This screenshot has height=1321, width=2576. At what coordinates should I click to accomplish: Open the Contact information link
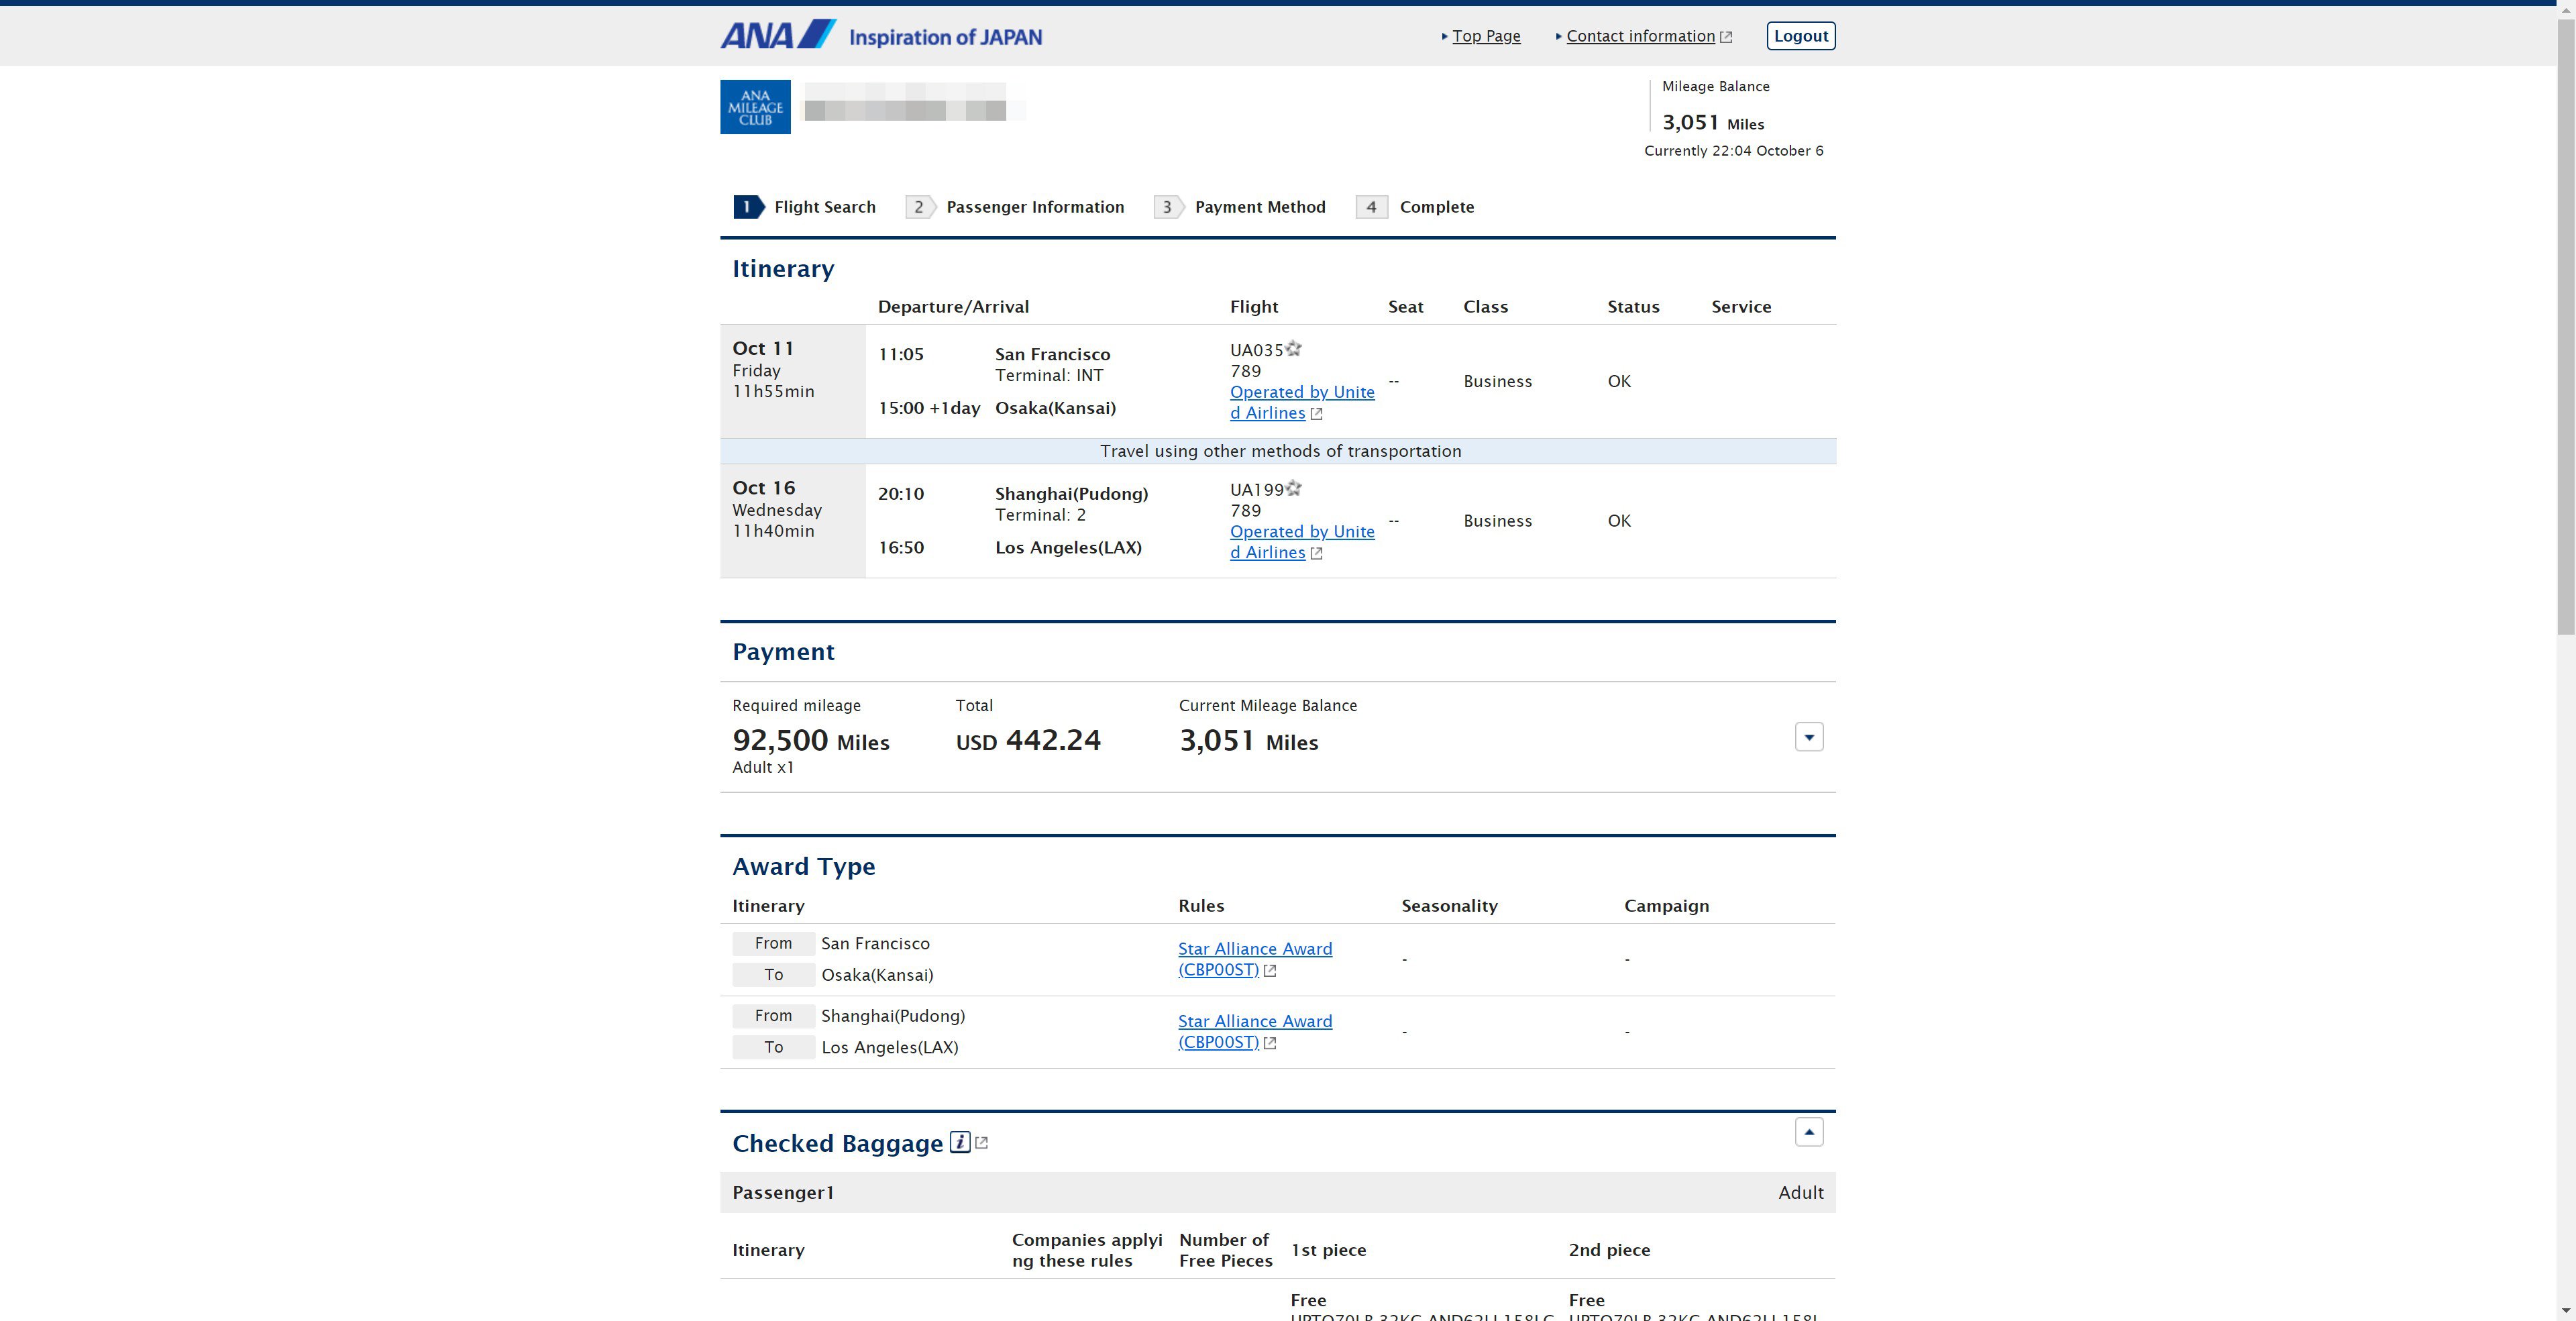click(1640, 36)
